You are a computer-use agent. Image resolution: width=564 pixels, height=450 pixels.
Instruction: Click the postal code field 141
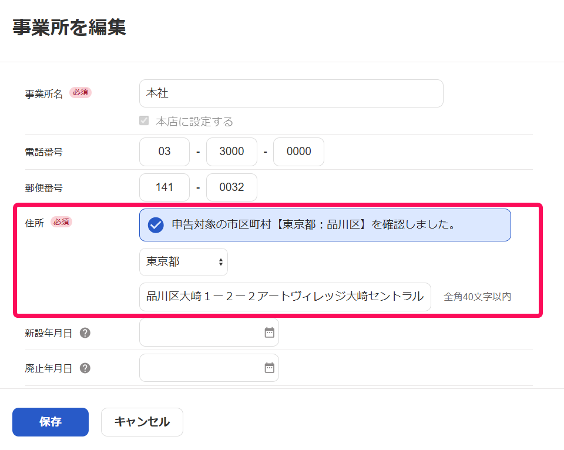tap(164, 187)
